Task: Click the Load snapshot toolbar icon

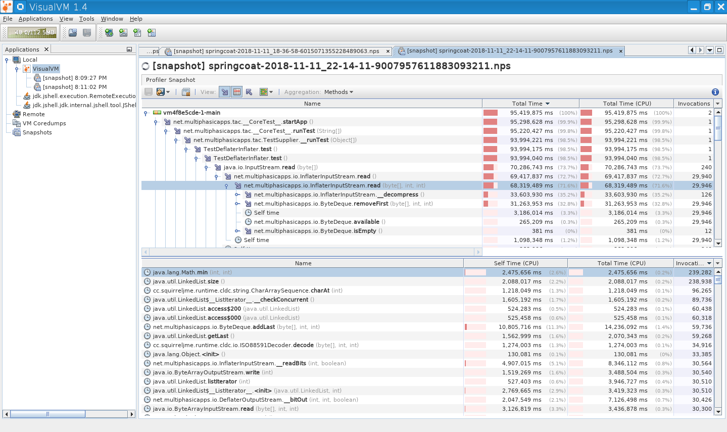Action: pyautogui.click(x=73, y=33)
